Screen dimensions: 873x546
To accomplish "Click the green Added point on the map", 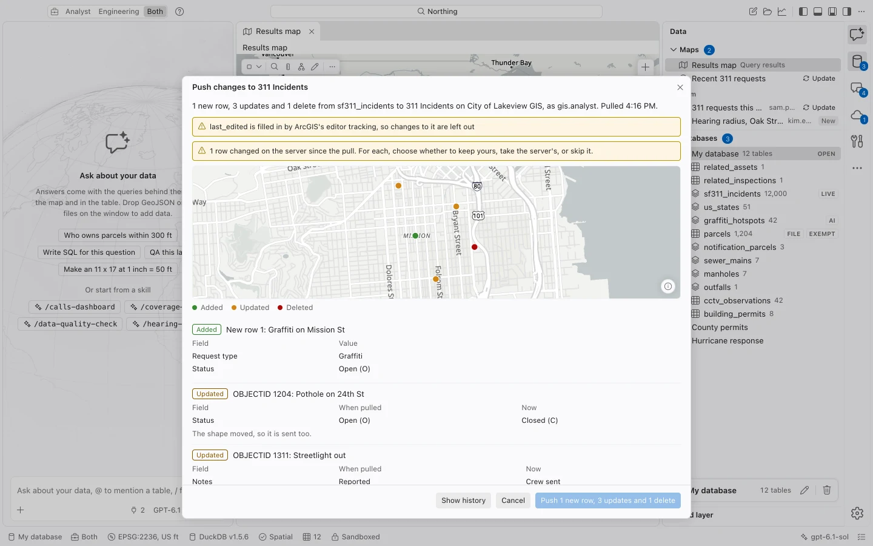I will [x=415, y=235].
